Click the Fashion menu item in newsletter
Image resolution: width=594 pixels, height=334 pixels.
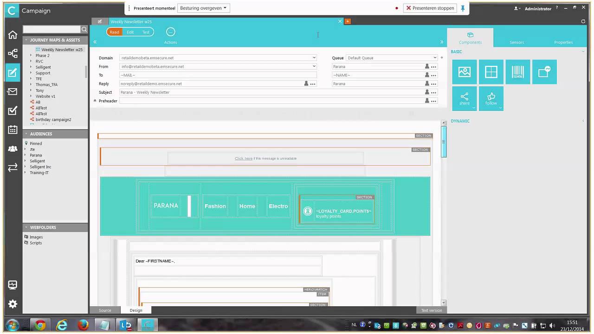tap(215, 206)
